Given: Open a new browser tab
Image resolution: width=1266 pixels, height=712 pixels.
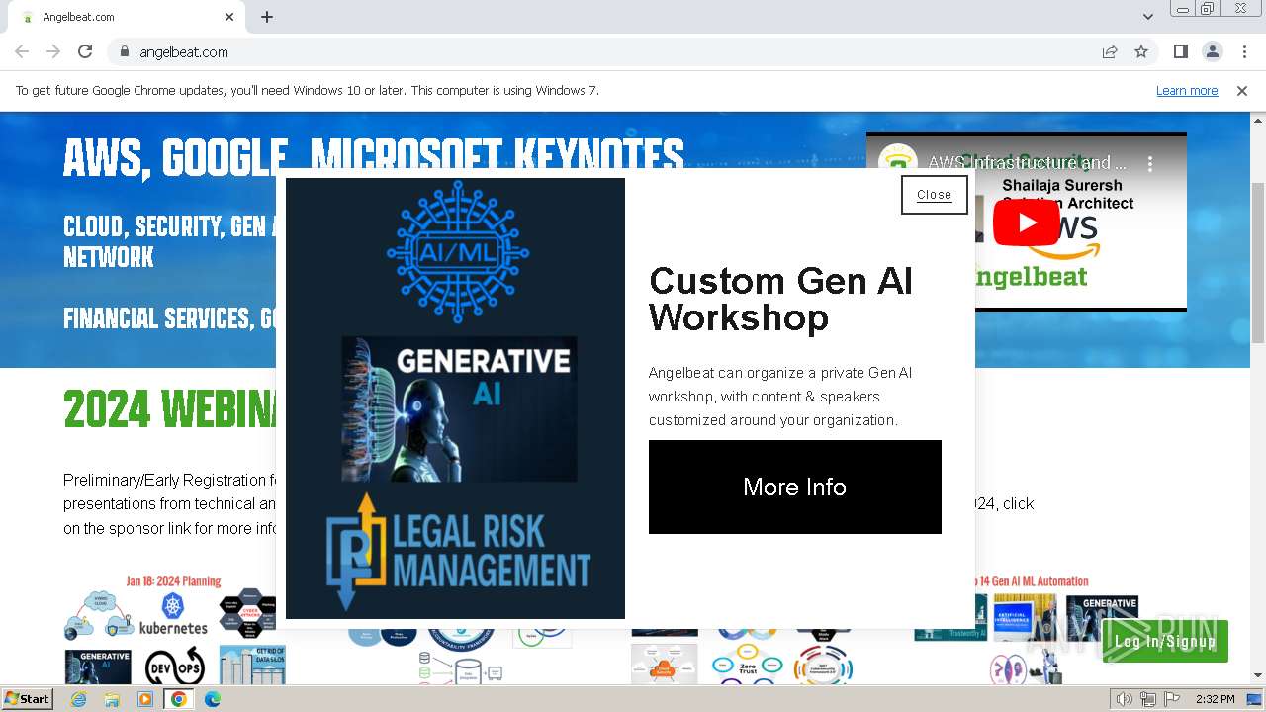Looking at the screenshot, I should click(x=267, y=17).
